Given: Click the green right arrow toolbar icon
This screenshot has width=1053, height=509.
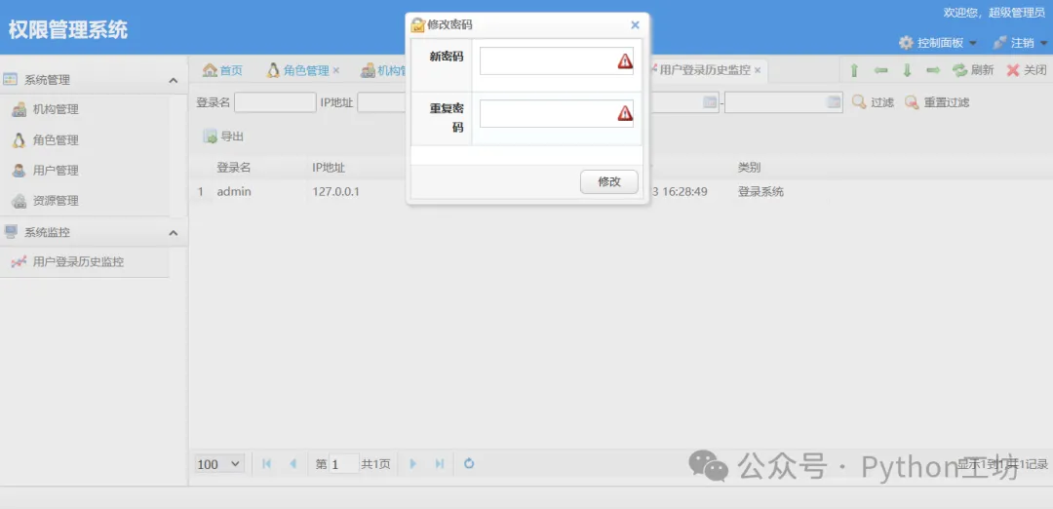Looking at the screenshot, I should click(933, 70).
